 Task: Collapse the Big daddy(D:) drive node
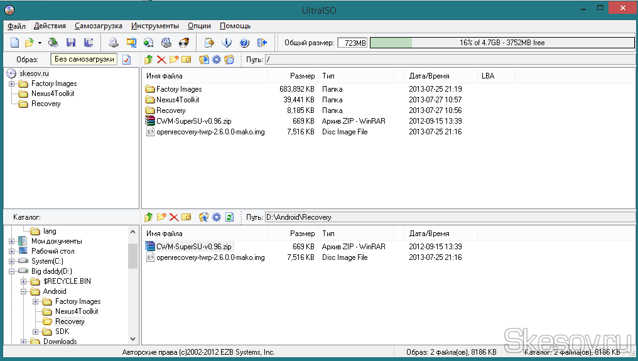[x=12, y=271]
